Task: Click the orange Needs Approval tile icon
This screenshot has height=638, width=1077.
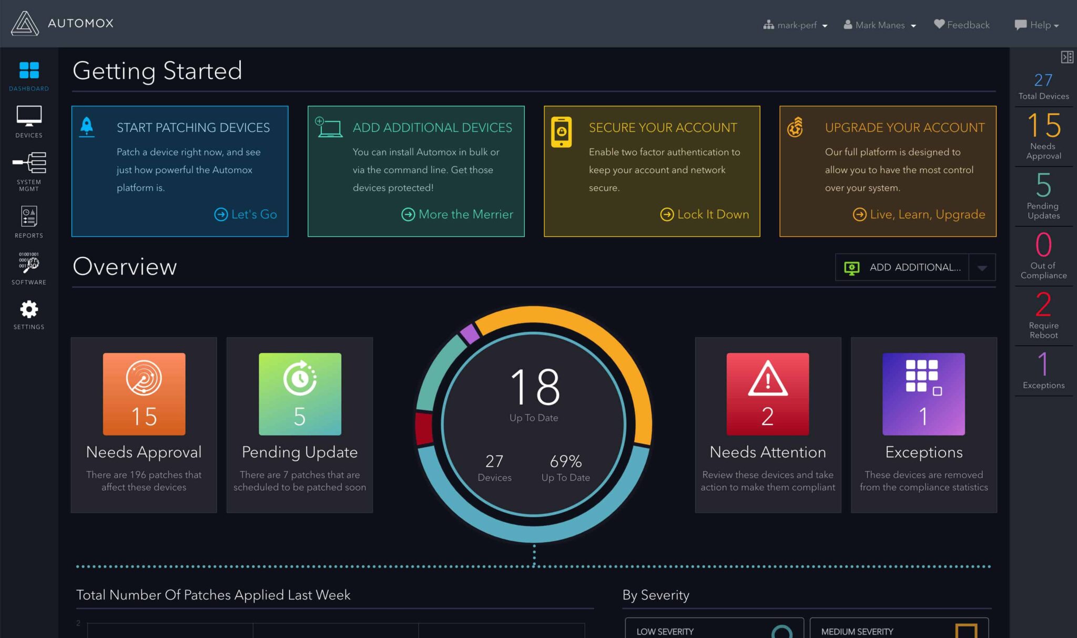Action: [144, 393]
